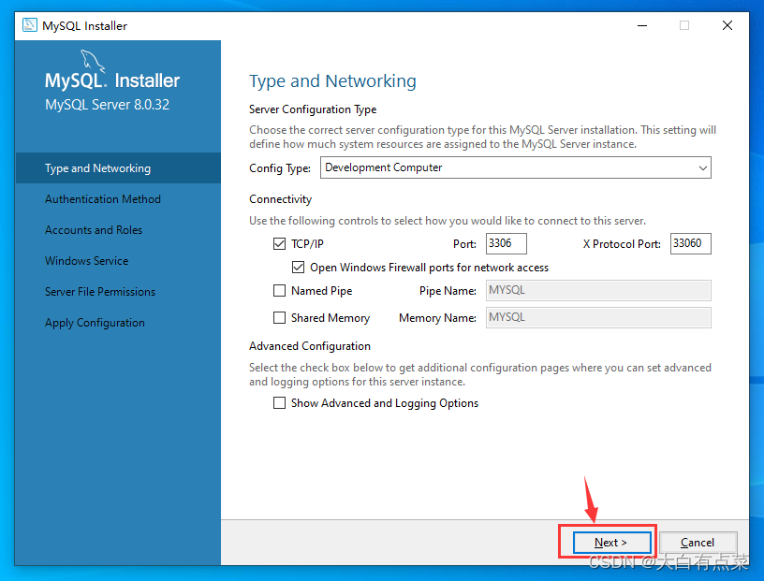Click the Next button

coord(611,542)
